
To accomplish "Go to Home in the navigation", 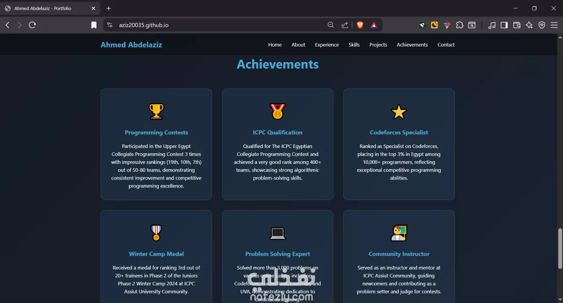I will 275,44.
